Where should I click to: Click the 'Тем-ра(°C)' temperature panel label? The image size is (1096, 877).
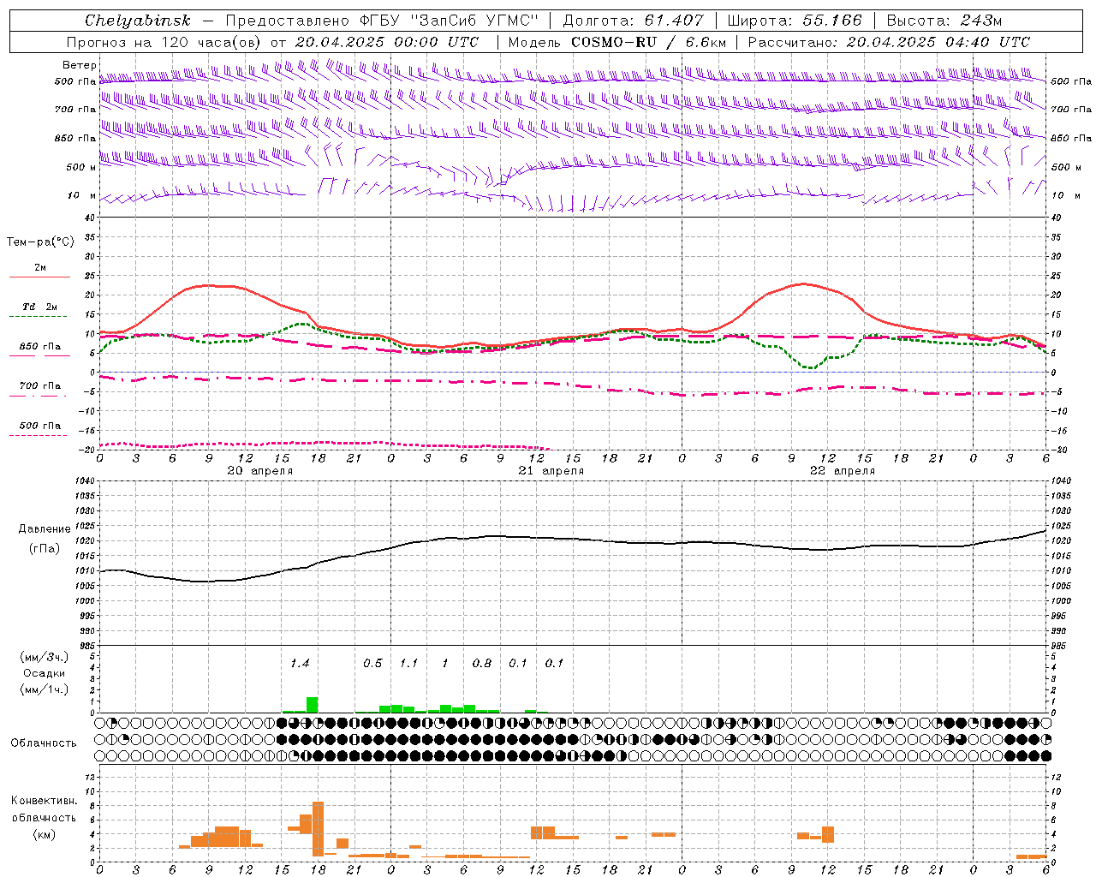click(x=40, y=242)
